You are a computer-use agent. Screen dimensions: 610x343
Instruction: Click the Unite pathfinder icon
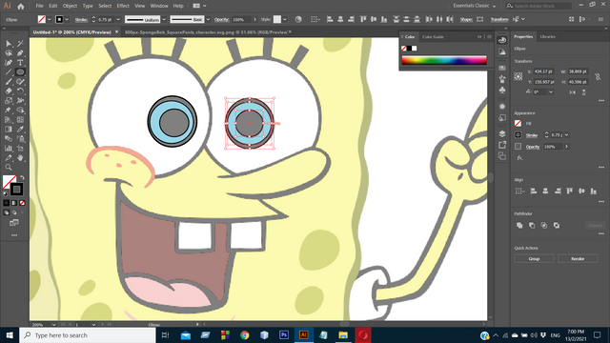coord(519,225)
